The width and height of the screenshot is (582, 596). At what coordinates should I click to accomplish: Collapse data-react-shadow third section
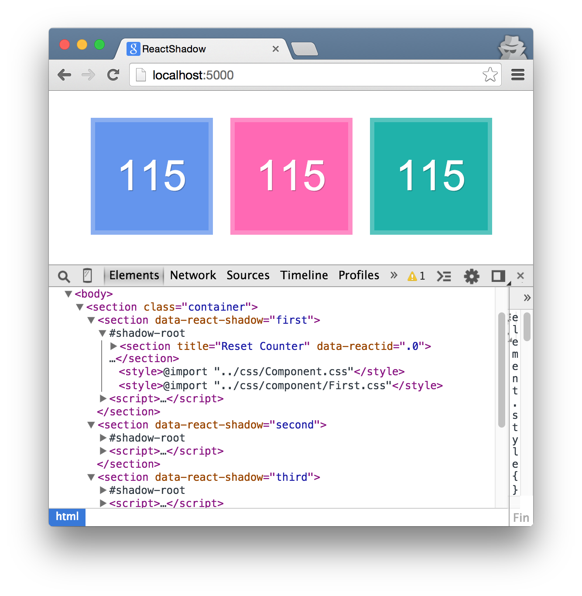(x=91, y=477)
